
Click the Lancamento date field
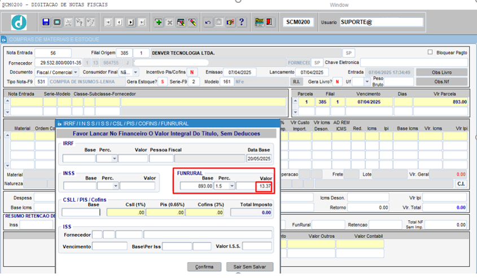[x=312, y=72]
